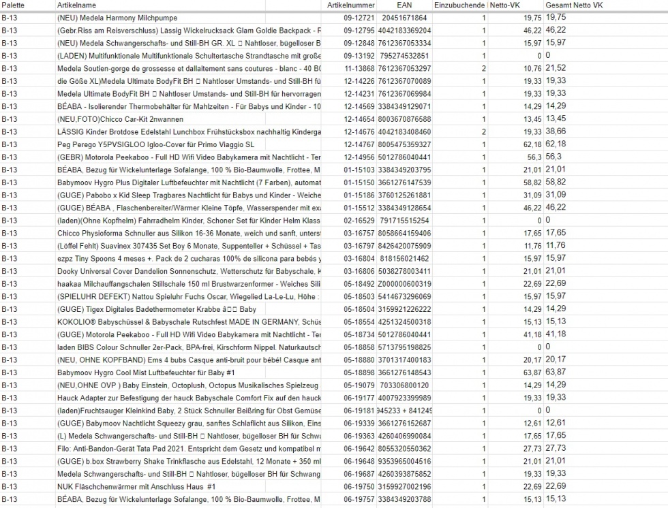Click the NUK Fläschchenwärmer cell

(161, 487)
